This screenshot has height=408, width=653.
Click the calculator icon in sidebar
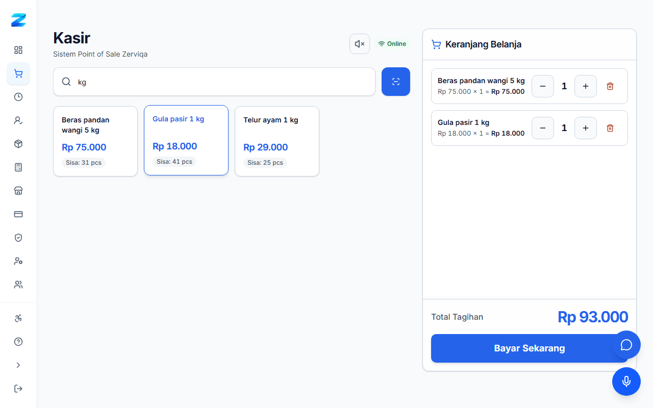tap(18, 167)
